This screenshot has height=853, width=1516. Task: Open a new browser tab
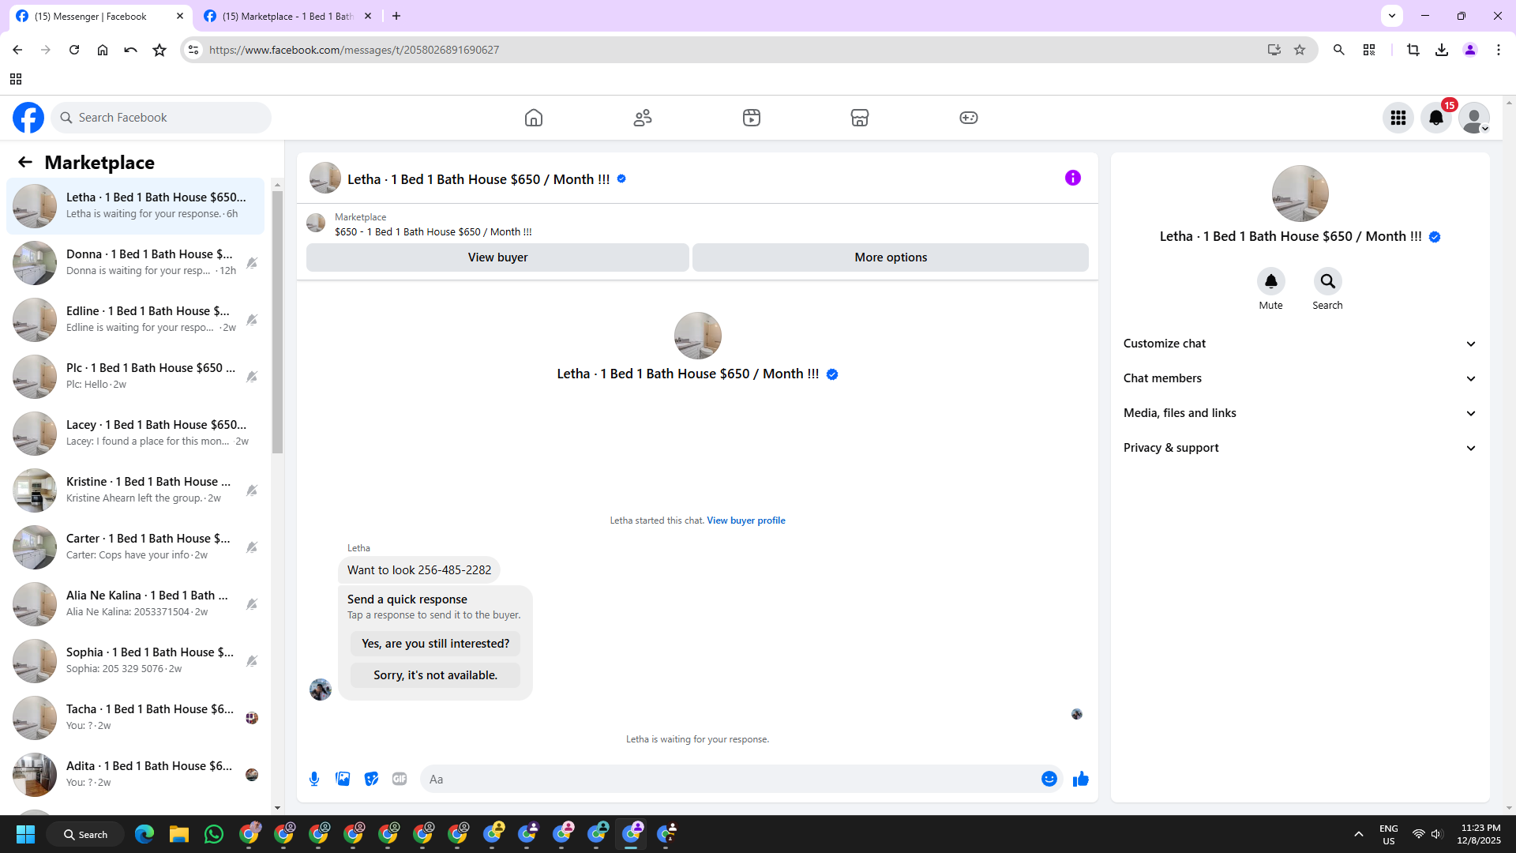point(396,16)
